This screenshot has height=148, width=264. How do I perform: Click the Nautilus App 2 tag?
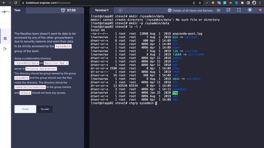[56, 63]
